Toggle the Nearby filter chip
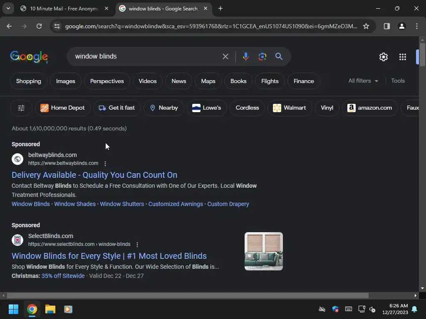The image size is (426, 319). (164, 108)
